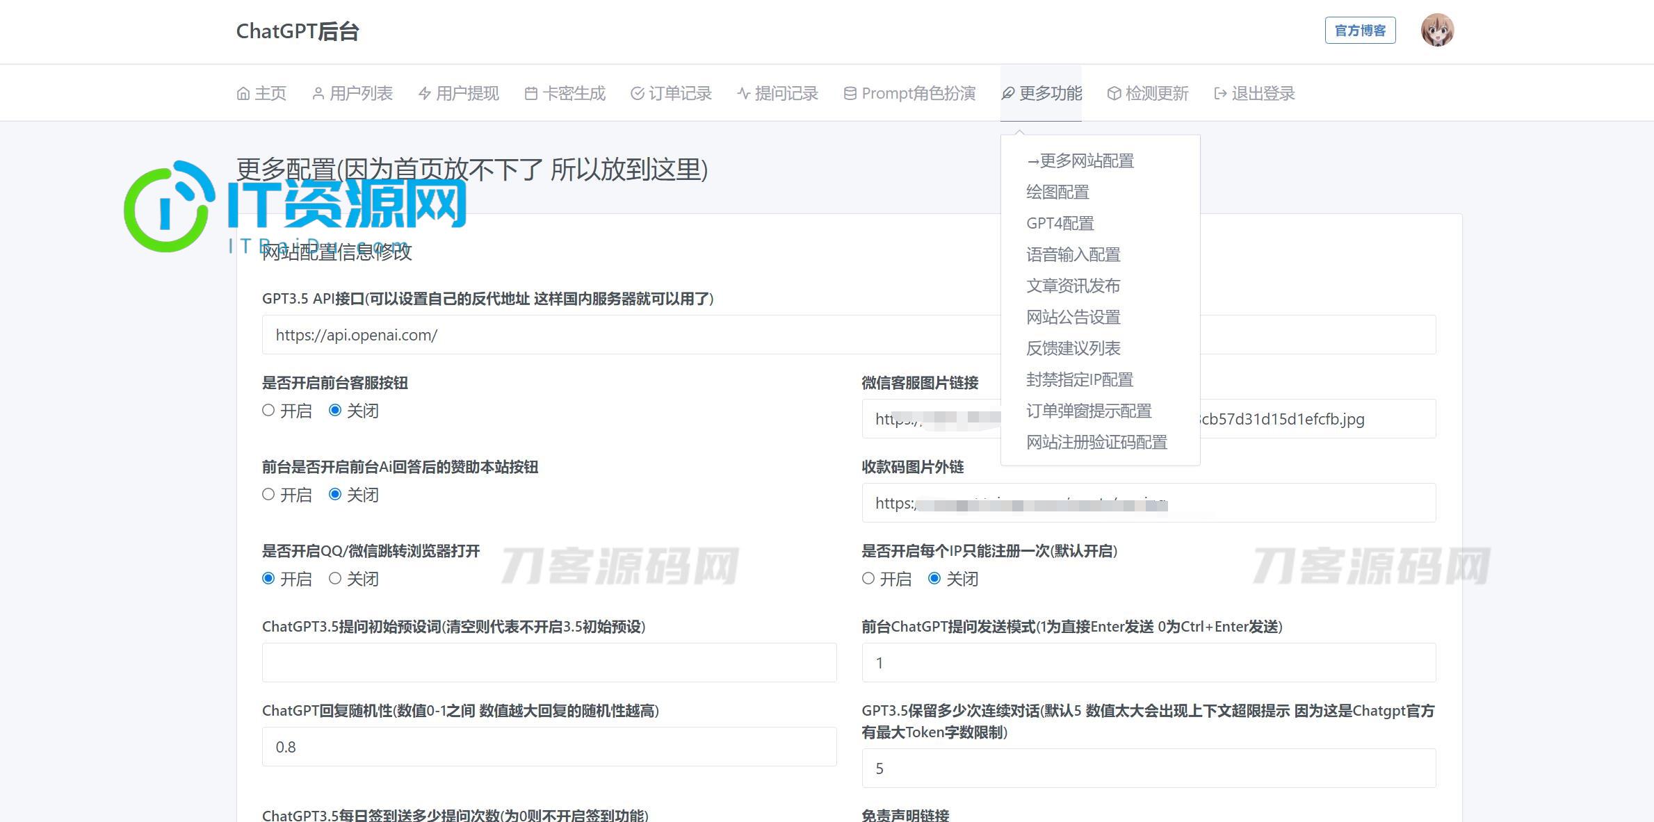This screenshot has height=822, width=1654.
Task: Select 开启 for 每个IP只能注册一次
Action: pos(868,578)
